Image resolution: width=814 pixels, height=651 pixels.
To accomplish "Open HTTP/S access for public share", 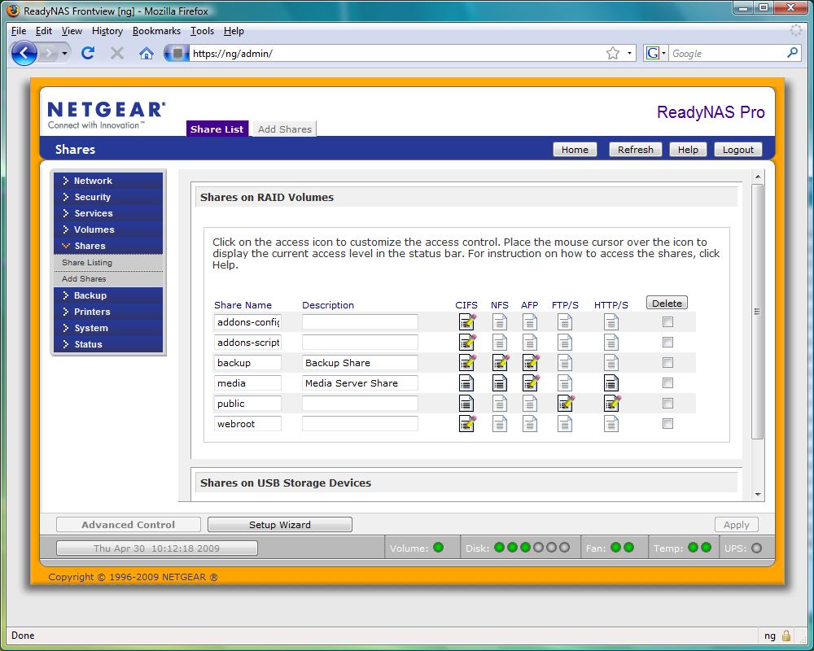I will pyautogui.click(x=613, y=404).
